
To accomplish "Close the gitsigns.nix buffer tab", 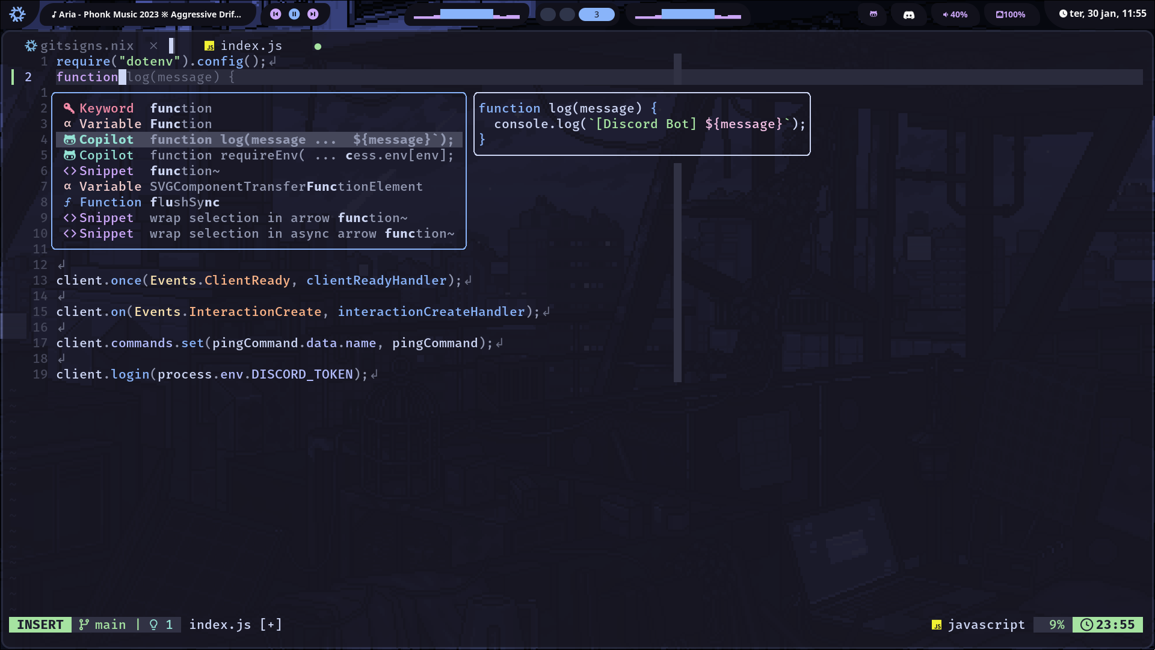I will pyautogui.click(x=154, y=46).
